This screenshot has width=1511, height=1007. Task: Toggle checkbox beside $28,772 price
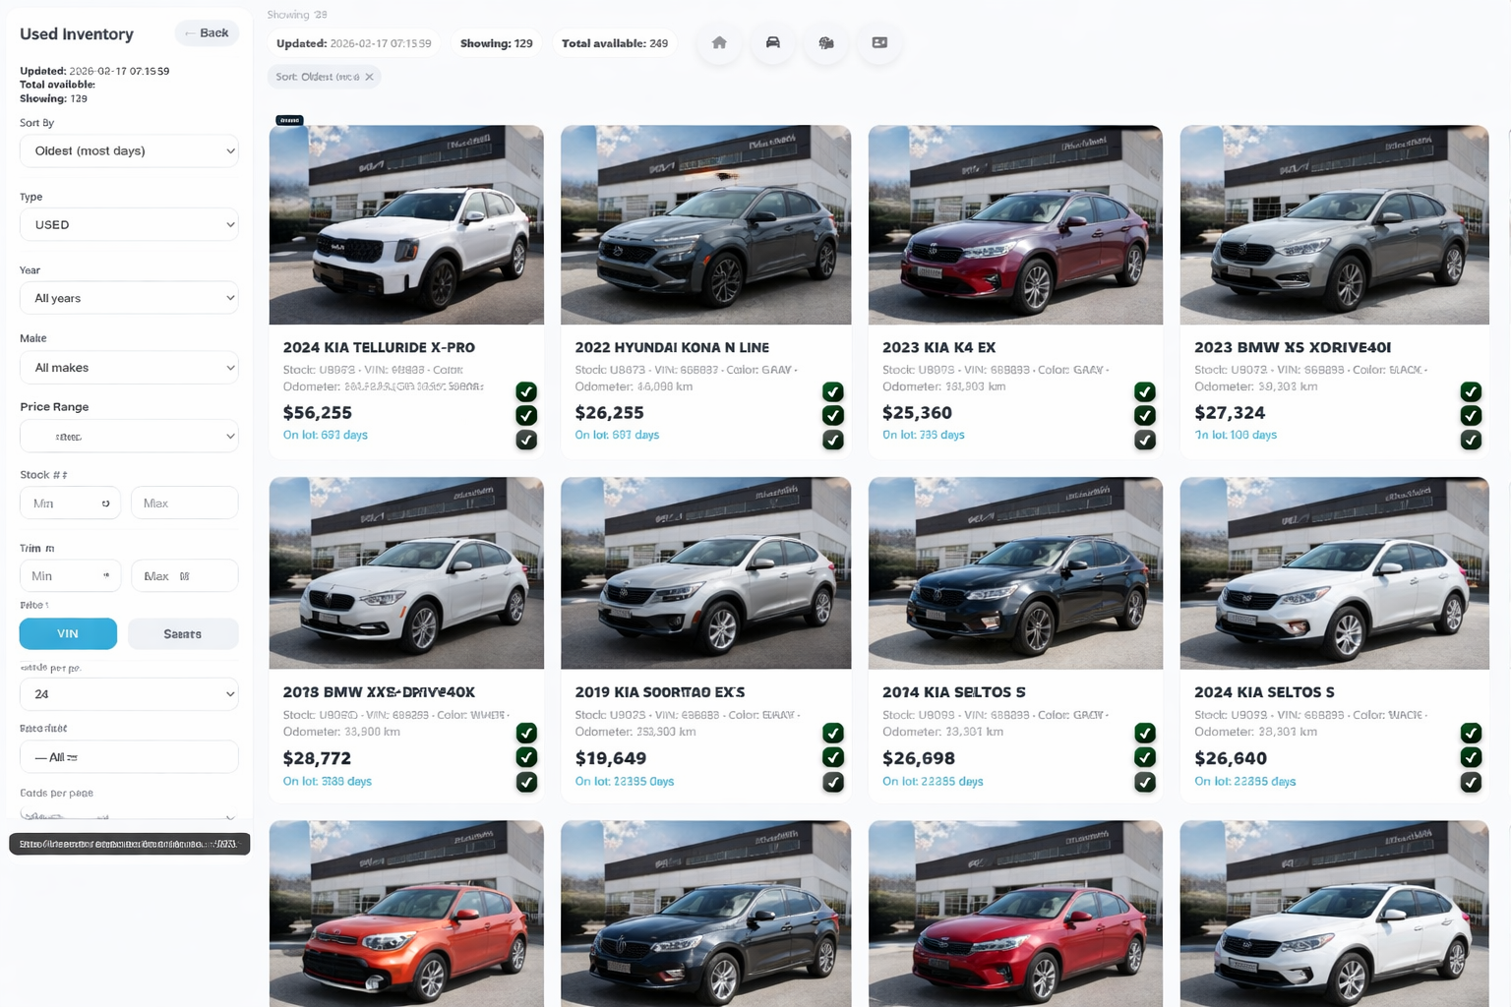click(526, 757)
